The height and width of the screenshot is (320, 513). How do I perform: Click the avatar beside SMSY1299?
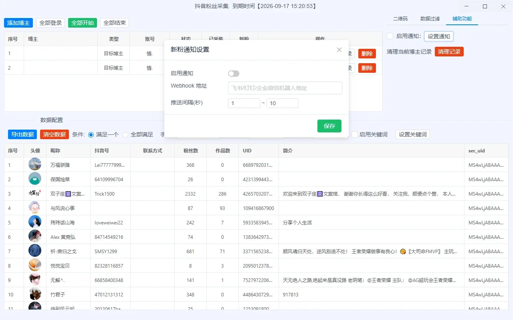click(x=35, y=251)
